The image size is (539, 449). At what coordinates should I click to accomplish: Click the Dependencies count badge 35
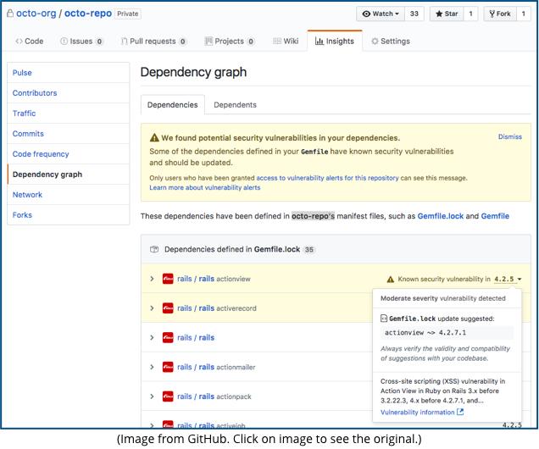coord(309,249)
